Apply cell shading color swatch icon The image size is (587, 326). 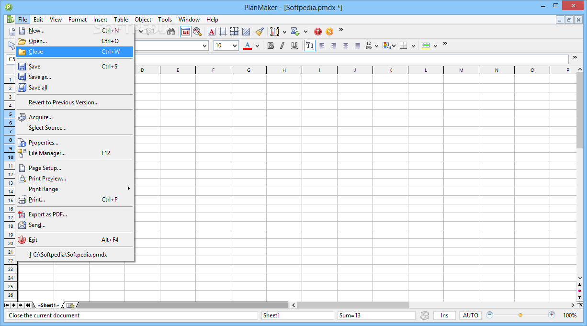pos(426,45)
